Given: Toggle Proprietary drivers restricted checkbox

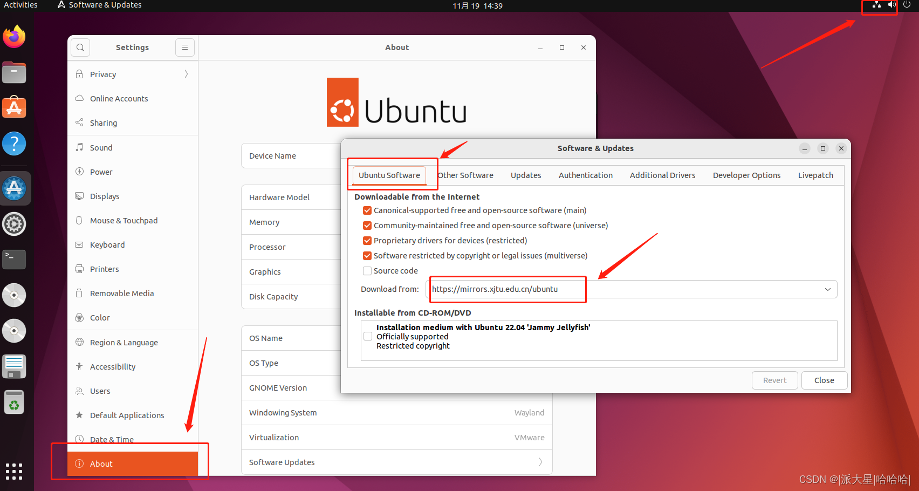Looking at the screenshot, I should 367,241.
